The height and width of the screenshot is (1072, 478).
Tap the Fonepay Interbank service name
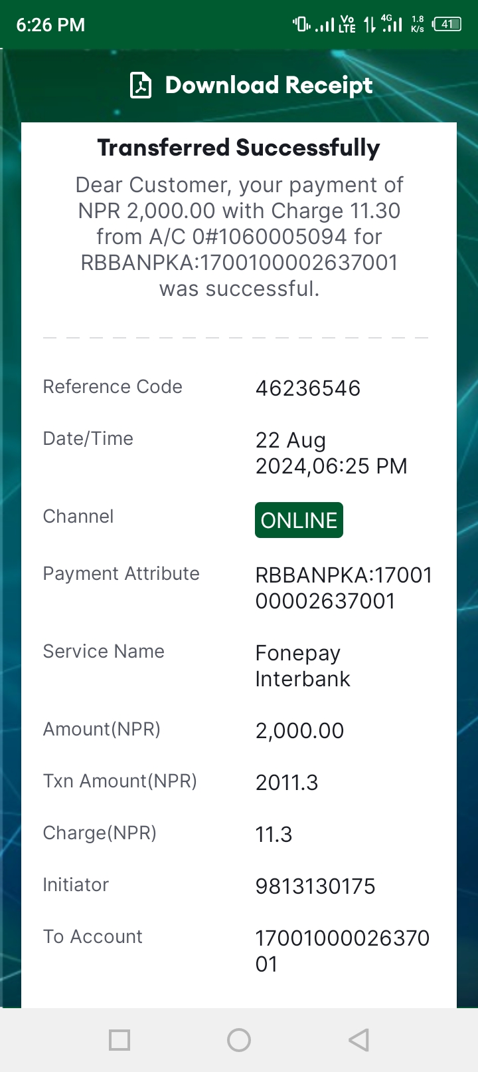[303, 666]
